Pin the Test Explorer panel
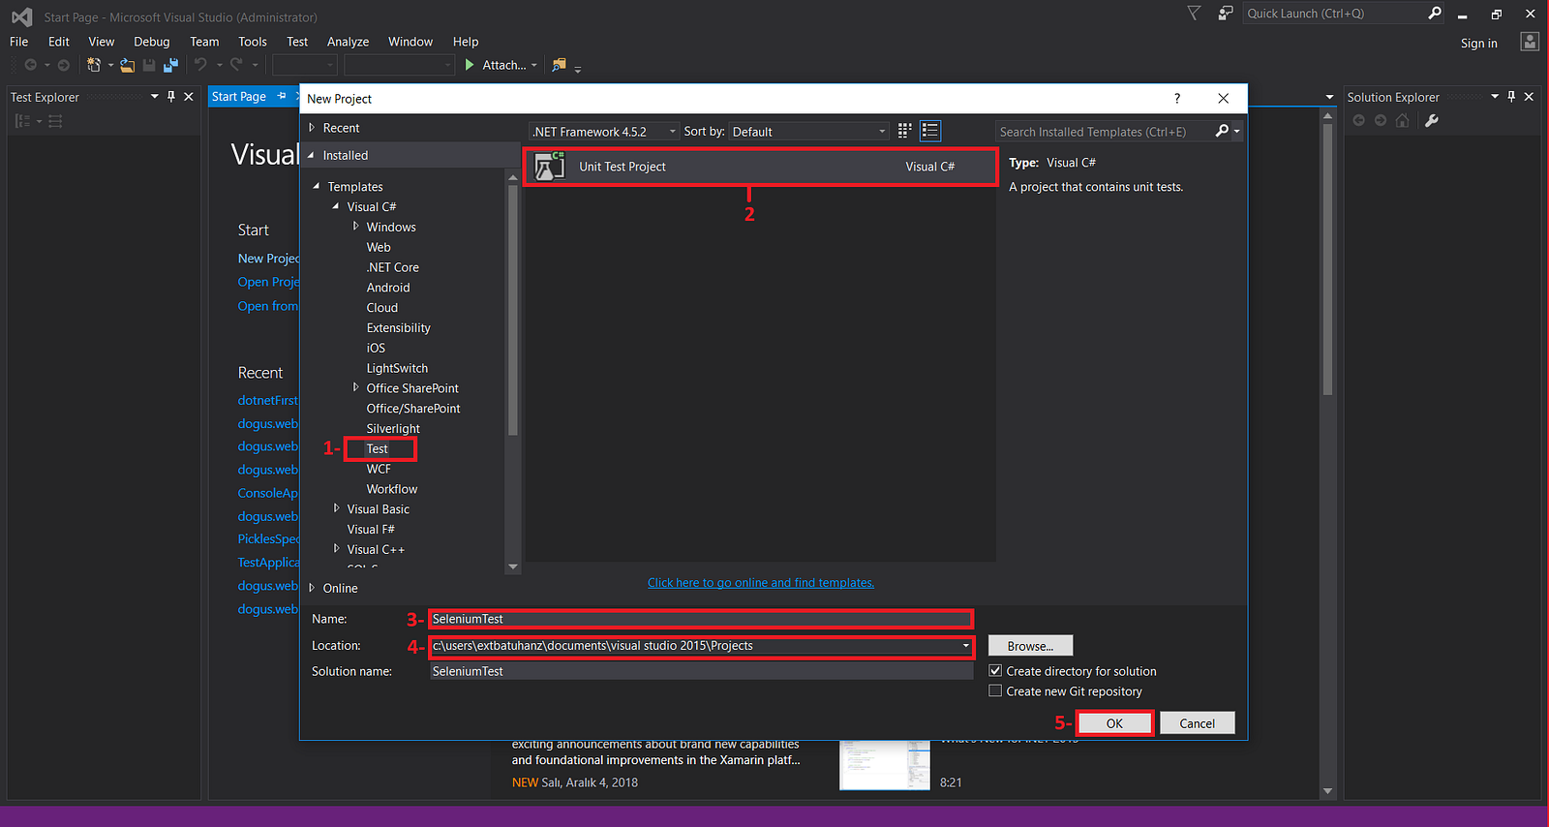1549x827 pixels. coord(171,97)
